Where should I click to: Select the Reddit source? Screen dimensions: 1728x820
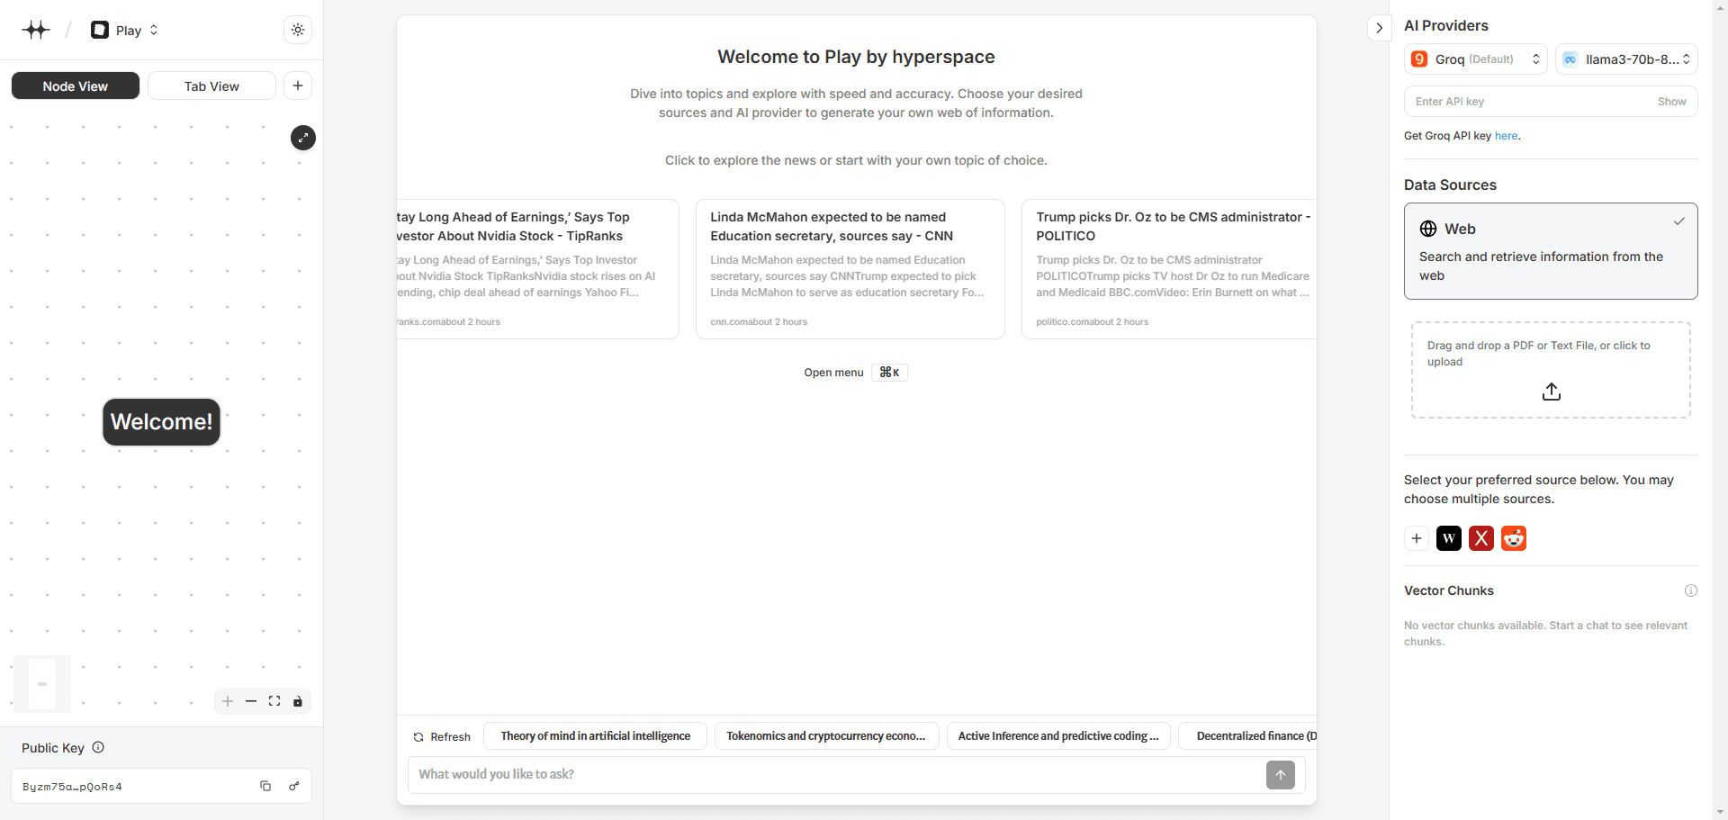tap(1514, 538)
